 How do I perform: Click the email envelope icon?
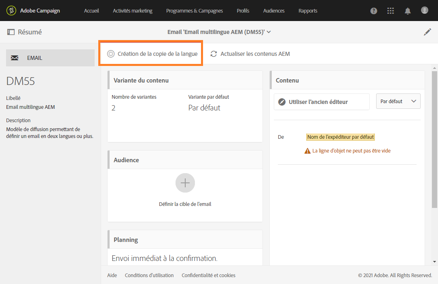15,58
